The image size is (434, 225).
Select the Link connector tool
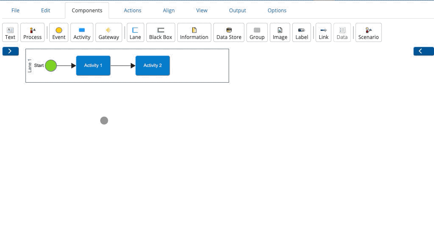(x=324, y=33)
